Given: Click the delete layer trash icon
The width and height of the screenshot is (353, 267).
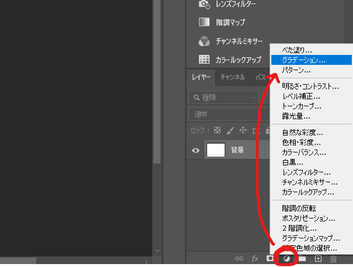Looking at the screenshot, I should [333, 258].
